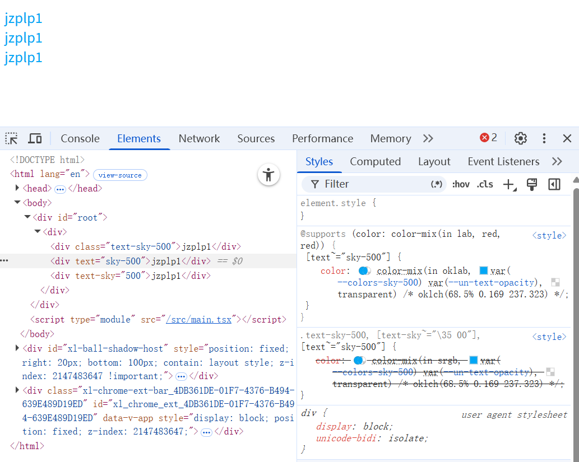The height and width of the screenshot is (462, 579).
Task: Toggle regex filter option in Filter box
Action: click(437, 184)
